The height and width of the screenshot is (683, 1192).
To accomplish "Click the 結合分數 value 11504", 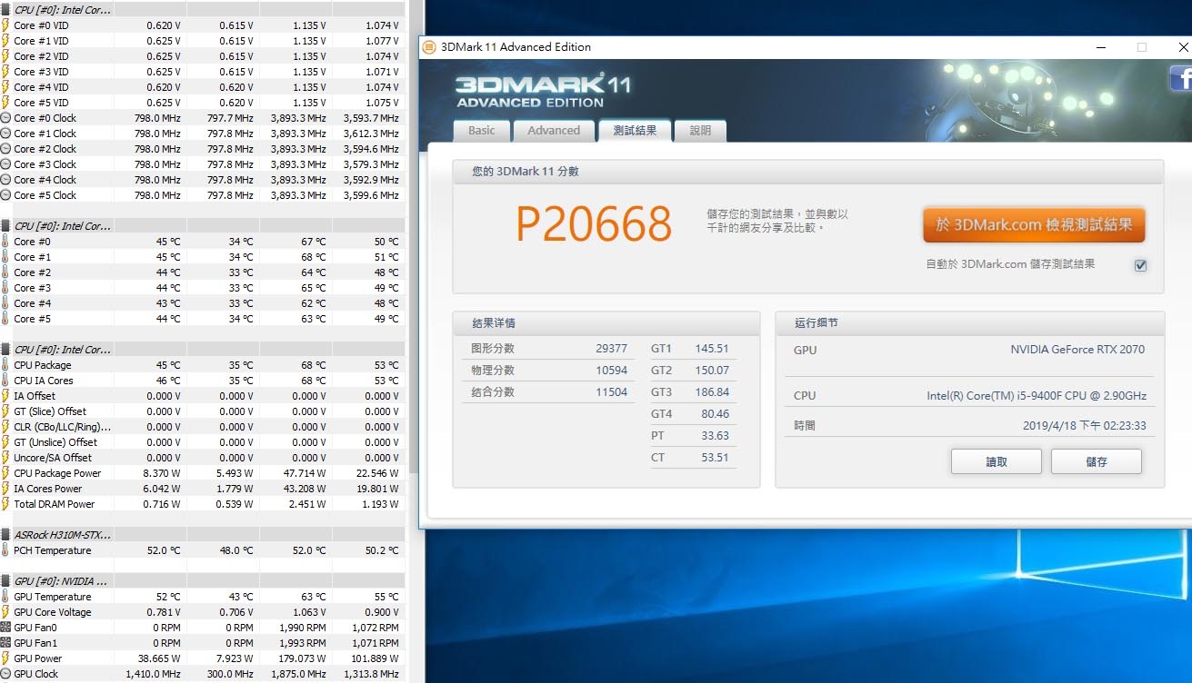I will pos(611,392).
